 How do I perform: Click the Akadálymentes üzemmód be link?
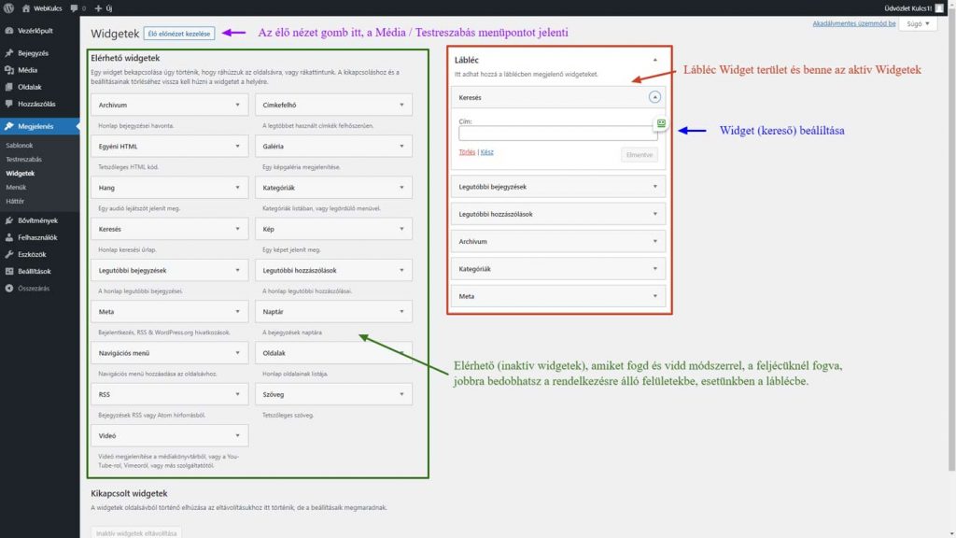tap(854, 23)
